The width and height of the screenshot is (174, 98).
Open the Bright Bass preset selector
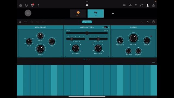[x=87, y=22]
